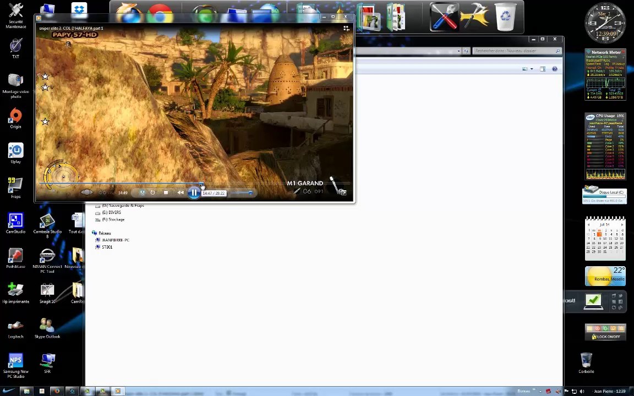Pause the video in Windows Media Player

pos(194,193)
